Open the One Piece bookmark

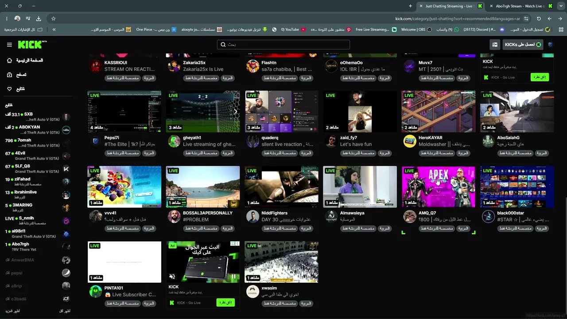156,30
